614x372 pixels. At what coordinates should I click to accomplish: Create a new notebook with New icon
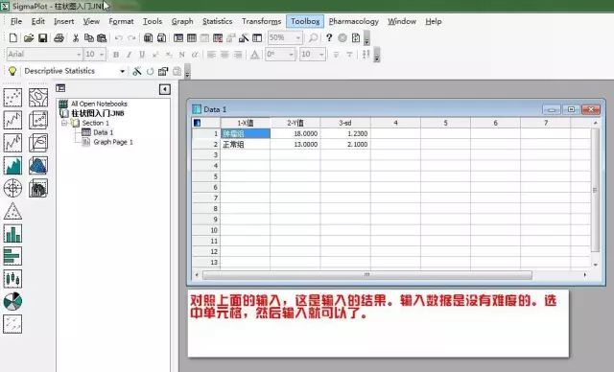[12, 38]
